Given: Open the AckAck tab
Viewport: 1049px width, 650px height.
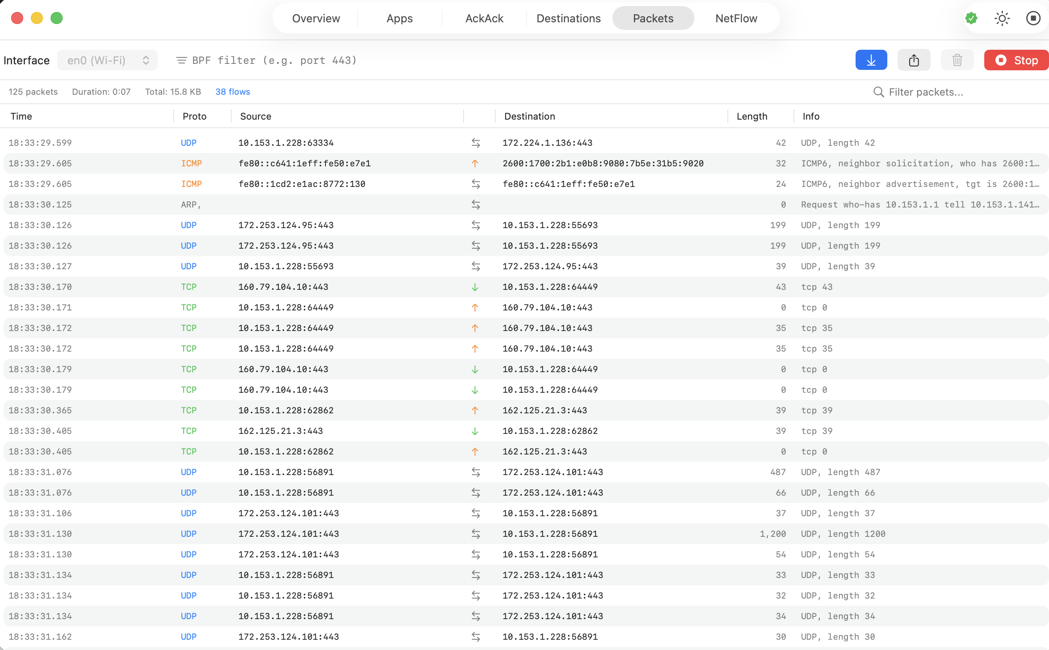Looking at the screenshot, I should 484,18.
